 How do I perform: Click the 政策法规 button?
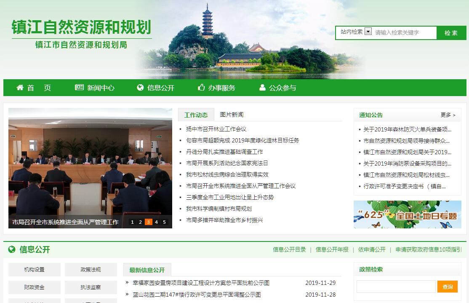coord(91,269)
